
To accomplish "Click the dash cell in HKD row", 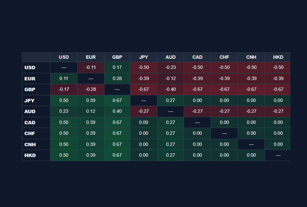I will 278,155.
